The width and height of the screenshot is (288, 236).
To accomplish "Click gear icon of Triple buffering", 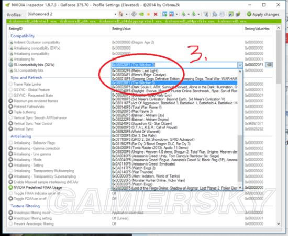I will pos(10,112).
